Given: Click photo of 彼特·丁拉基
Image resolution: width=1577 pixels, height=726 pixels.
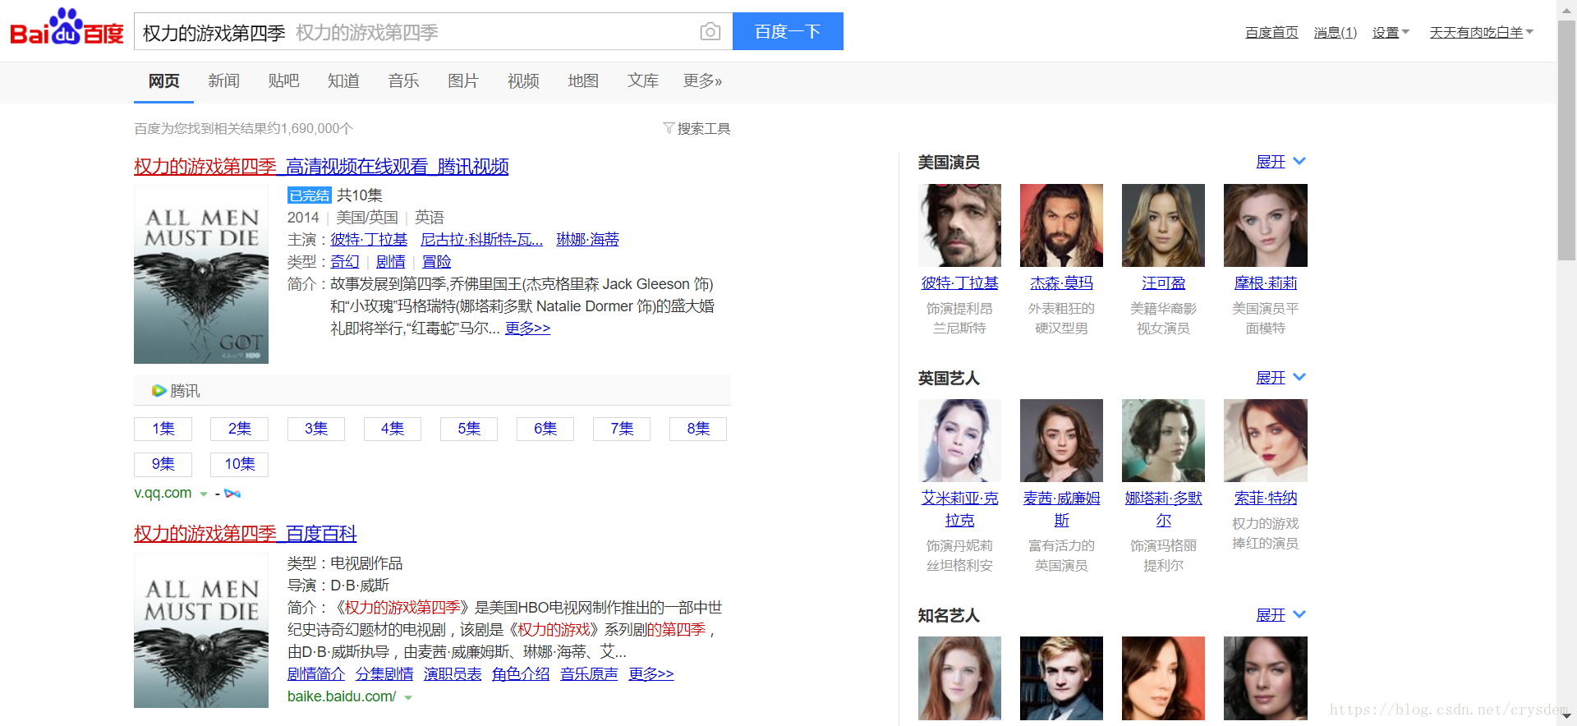Looking at the screenshot, I should click(959, 225).
